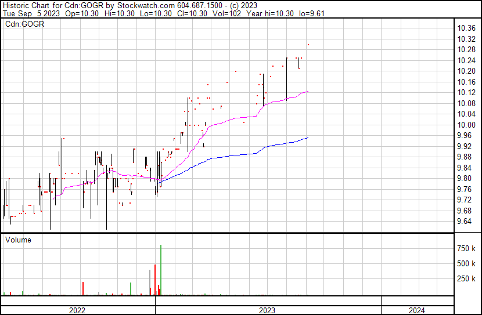Viewport: 482px width, 315px height.
Task: Click the right end of blue moving average
Action: click(x=308, y=137)
